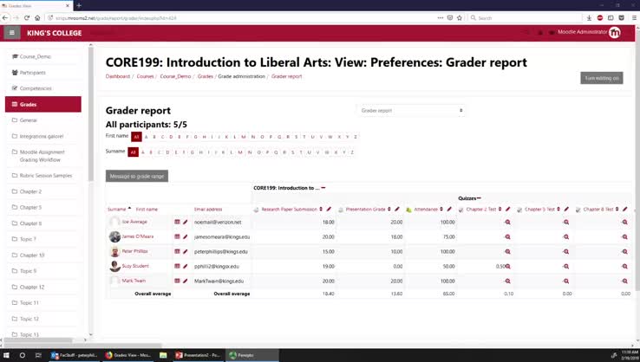This screenshot has height=362, width=640.
Task: Collapse the CORE199 category with minus icon
Action: pyautogui.click(x=323, y=188)
